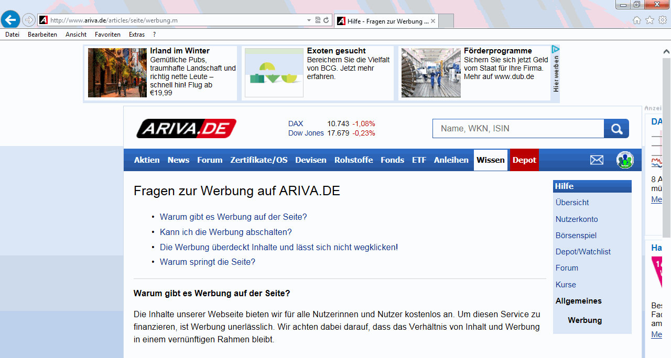Open Depot/Watchlist in the Hilfe sidebar
671x358 pixels.
583,252
